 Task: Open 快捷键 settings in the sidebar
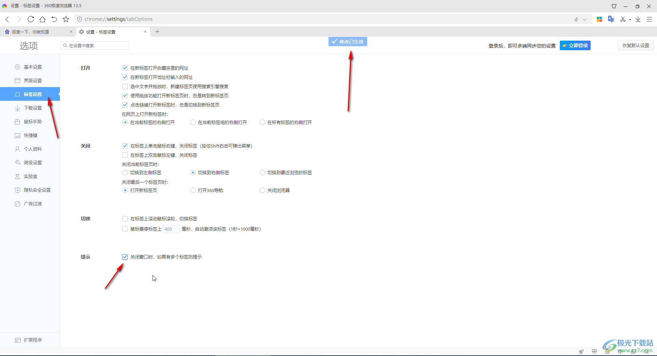click(30, 135)
